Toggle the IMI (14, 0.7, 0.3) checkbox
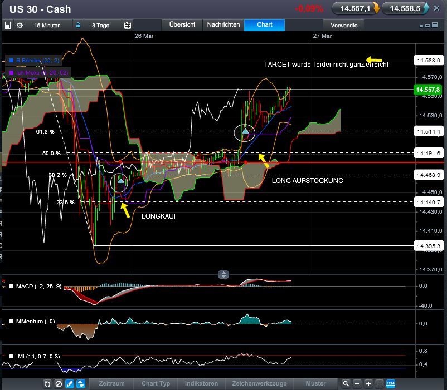Image resolution: width=447 pixels, height=390 pixels. 11,356
